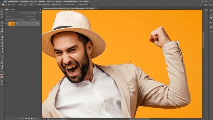The image size is (213, 120).
Task: Create new group folder icon at panel bottom
Action: (32, 119)
